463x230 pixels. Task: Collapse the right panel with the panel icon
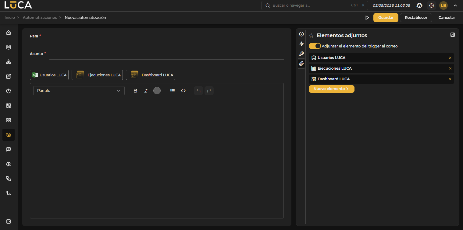click(x=452, y=35)
